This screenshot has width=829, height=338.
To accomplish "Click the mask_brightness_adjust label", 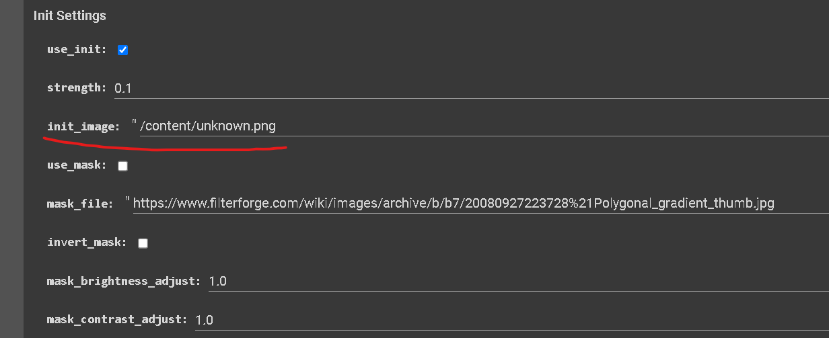I will [x=124, y=281].
